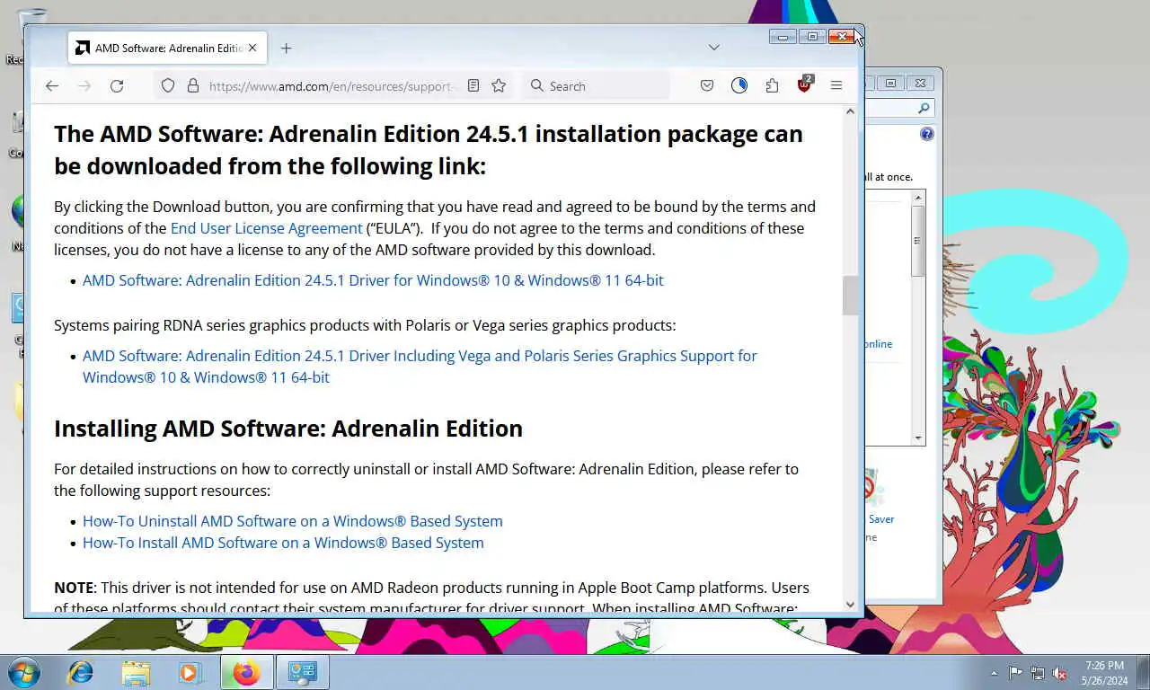Image resolution: width=1150 pixels, height=690 pixels.
Task: Open the network status tray icon
Action: (x=1038, y=673)
